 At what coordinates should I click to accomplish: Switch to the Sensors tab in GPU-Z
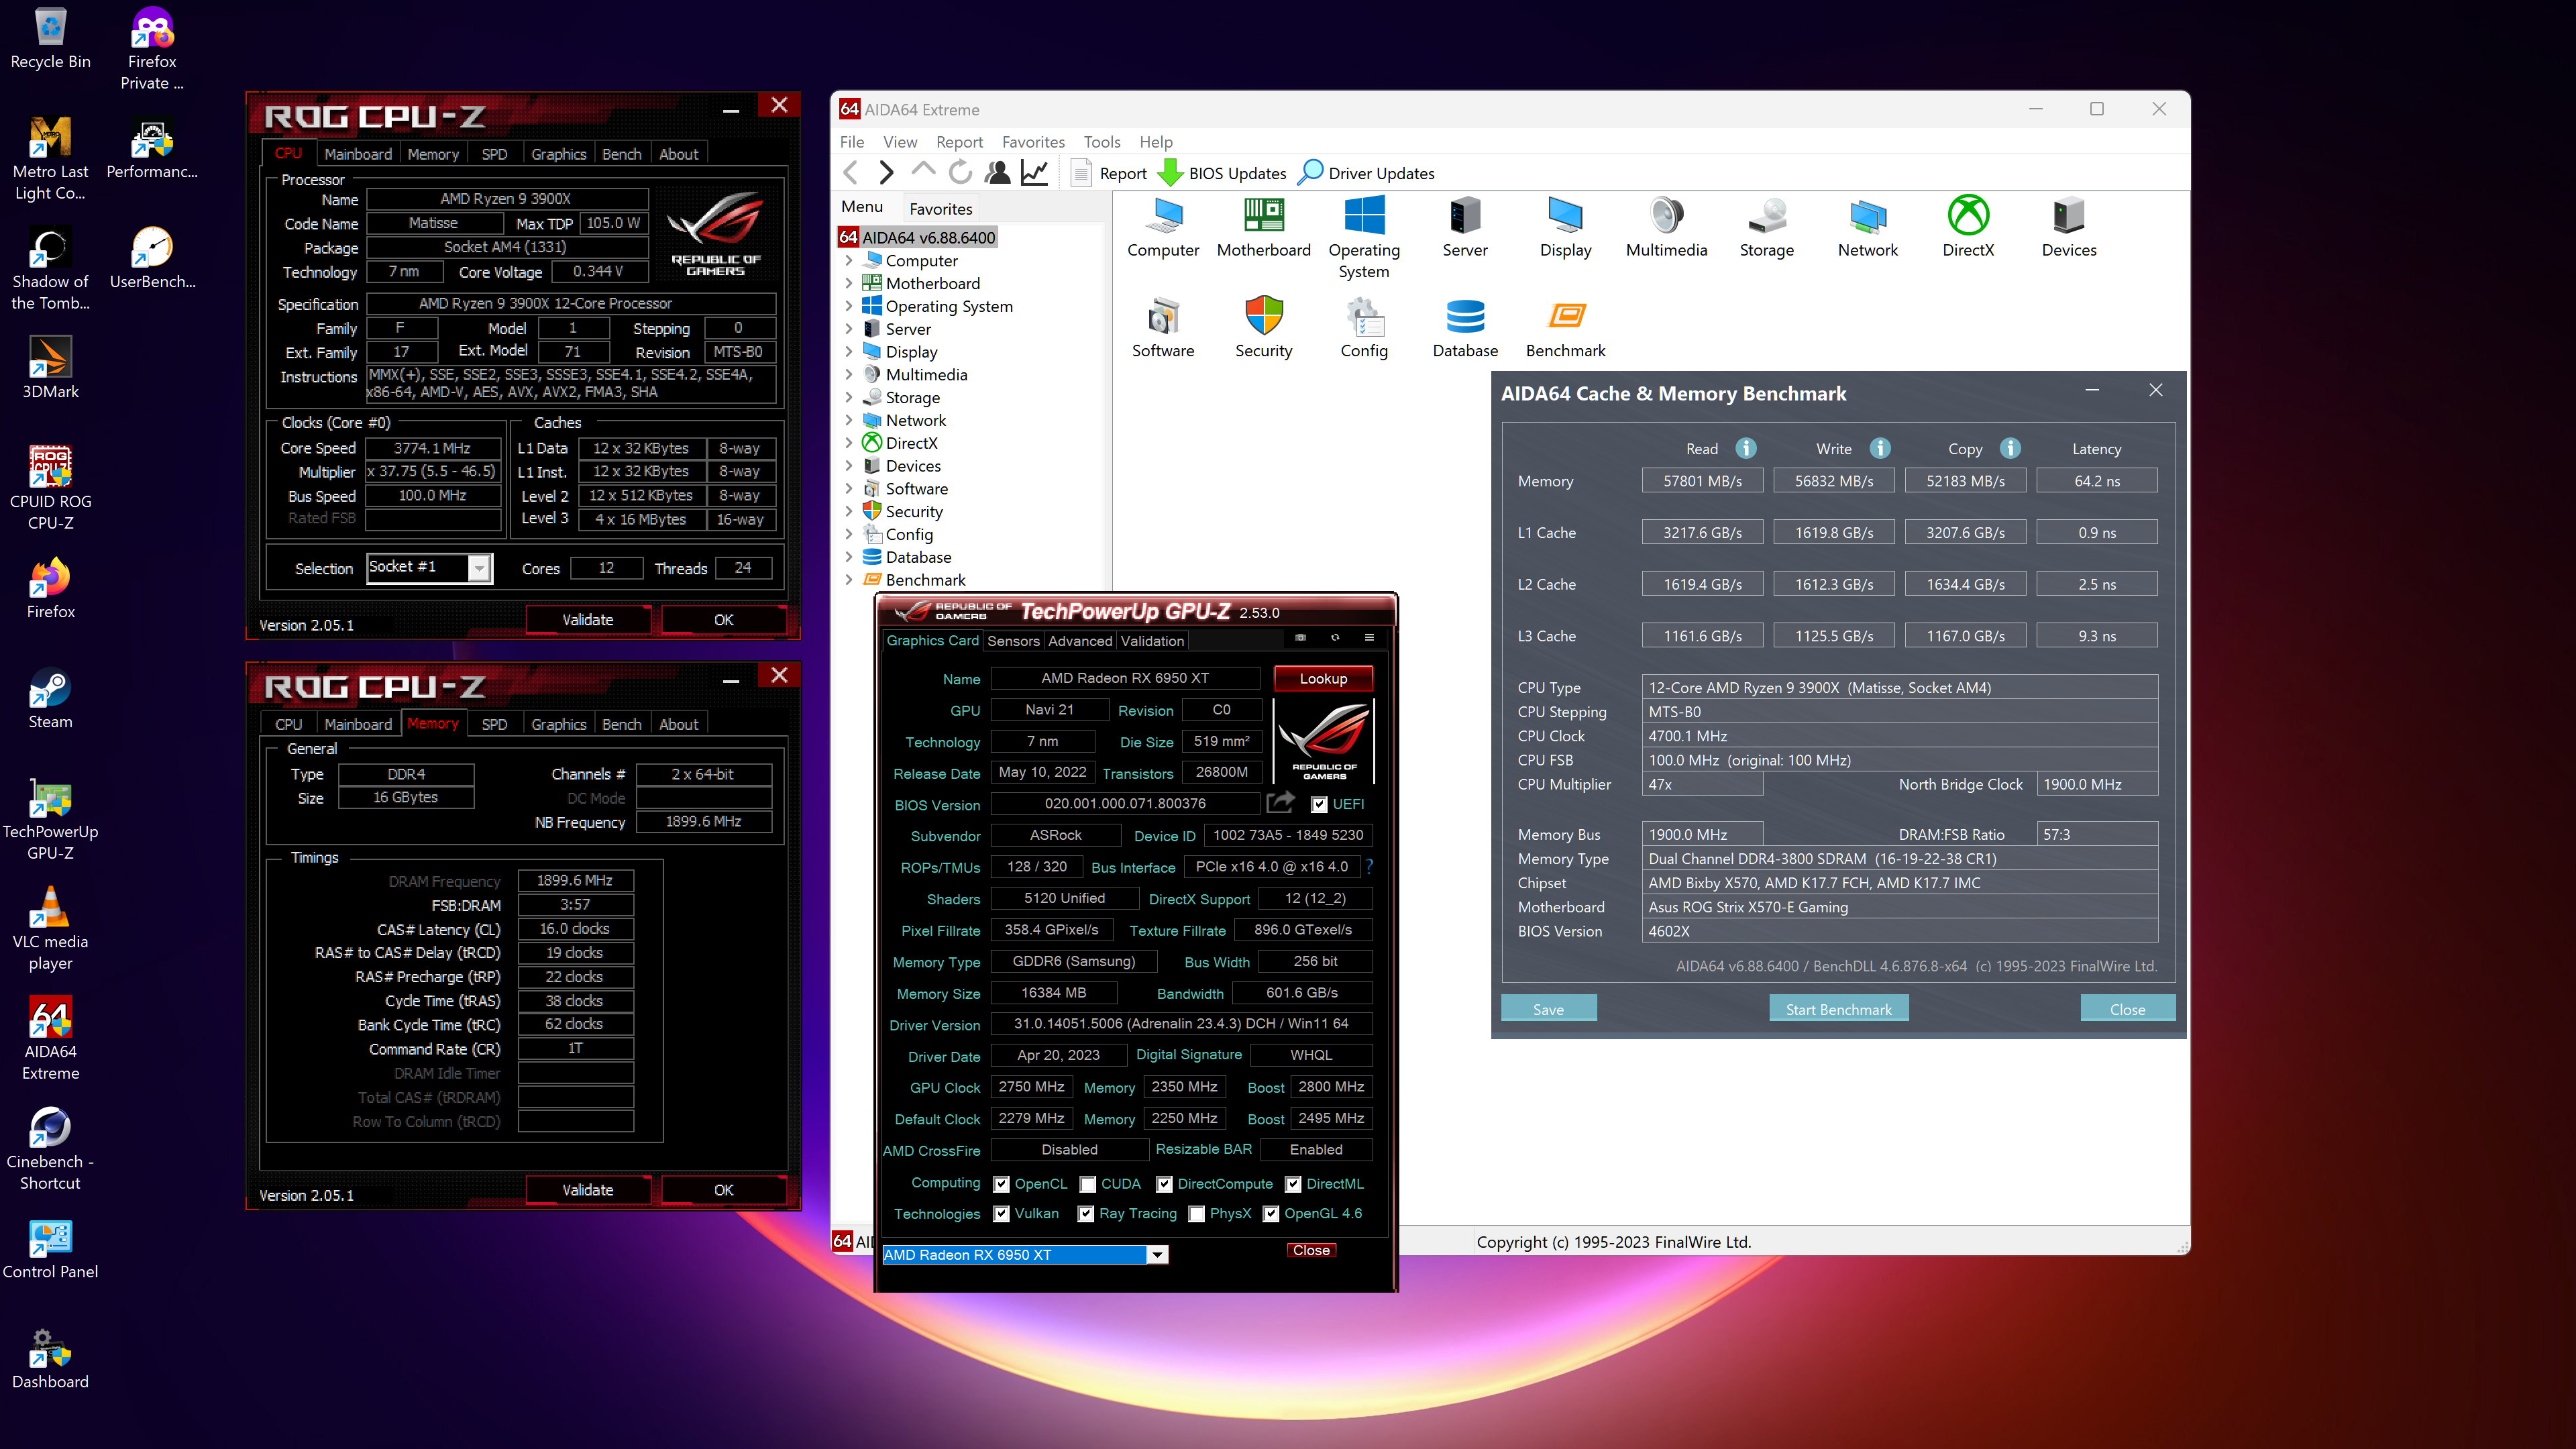coord(1013,641)
